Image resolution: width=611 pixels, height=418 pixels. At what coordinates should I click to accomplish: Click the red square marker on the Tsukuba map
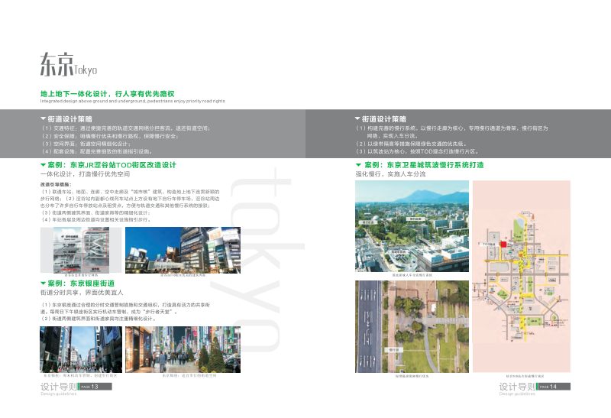[503, 244]
